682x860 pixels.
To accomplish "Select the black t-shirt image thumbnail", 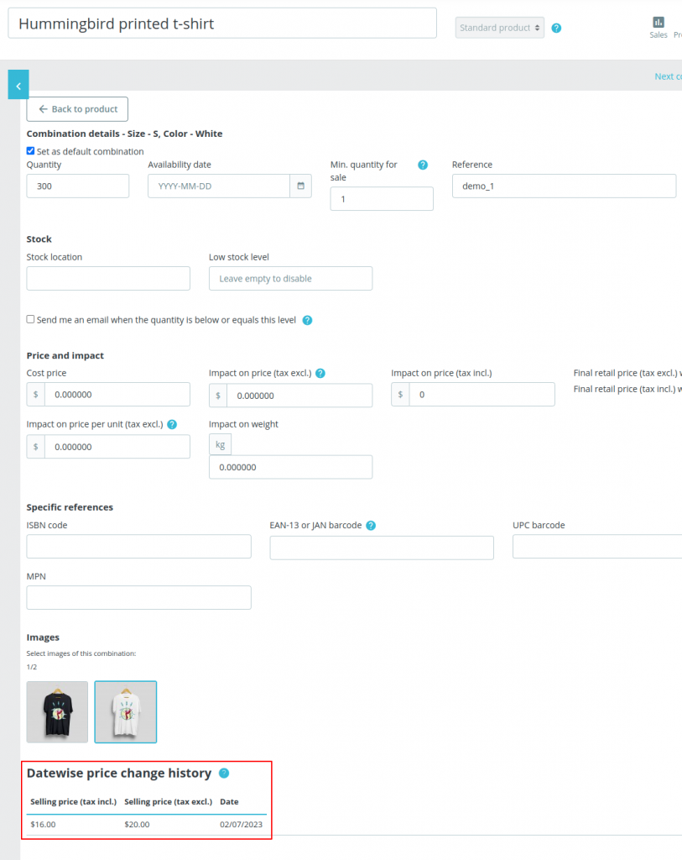I will pos(58,712).
